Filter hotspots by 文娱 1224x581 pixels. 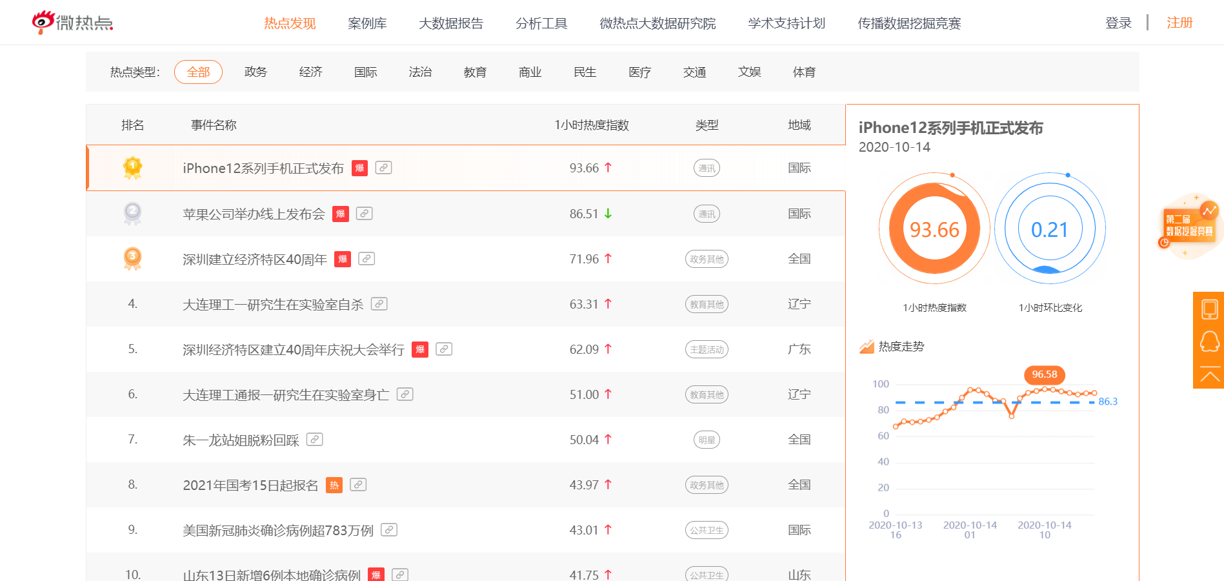tap(749, 72)
